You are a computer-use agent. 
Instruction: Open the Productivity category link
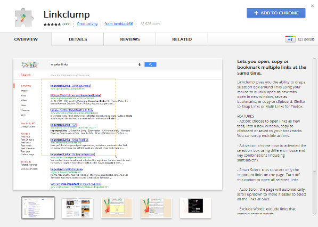(87, 24)
